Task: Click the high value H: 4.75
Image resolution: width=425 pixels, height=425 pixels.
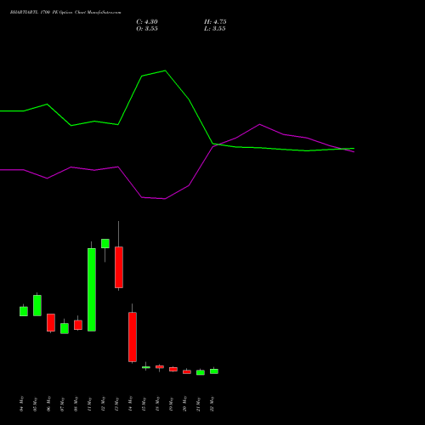Action: point(215,22)
